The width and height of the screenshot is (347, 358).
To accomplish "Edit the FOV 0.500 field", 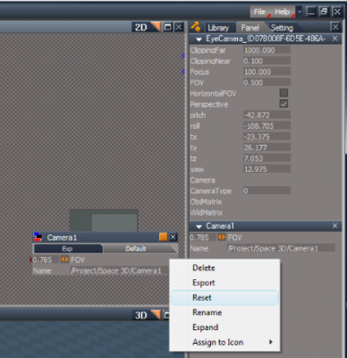I will tap(267, 82).
